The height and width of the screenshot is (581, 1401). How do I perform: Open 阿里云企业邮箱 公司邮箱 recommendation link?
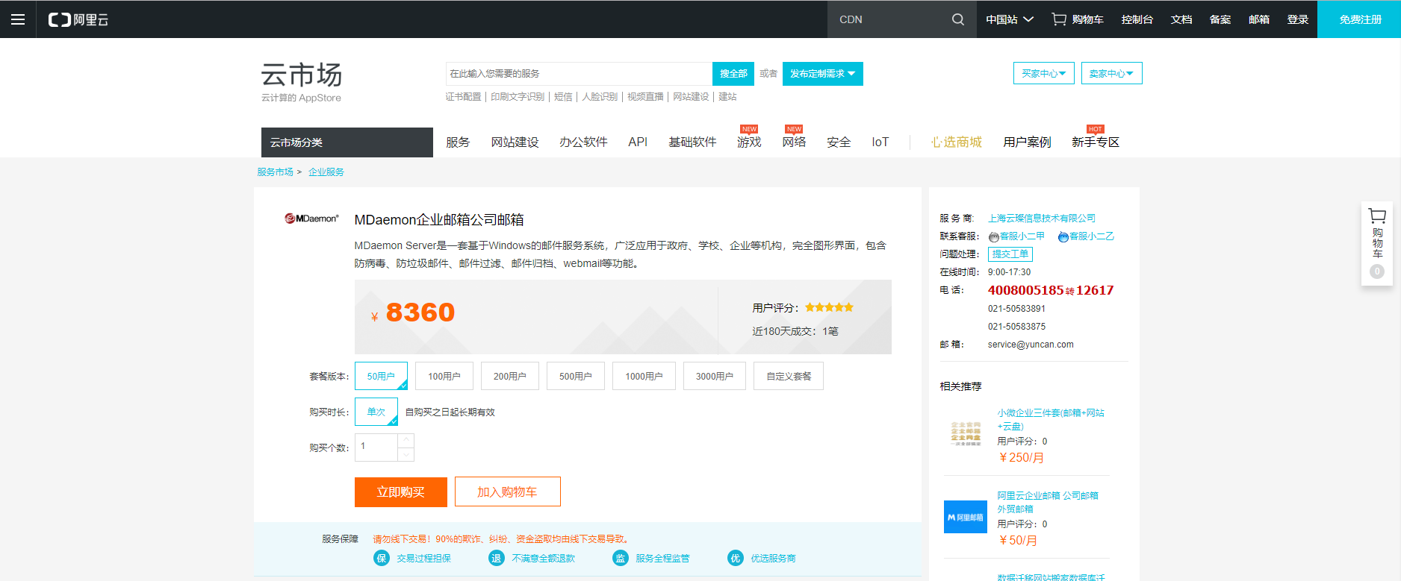pyautogui.click(x=1048, y=502)
